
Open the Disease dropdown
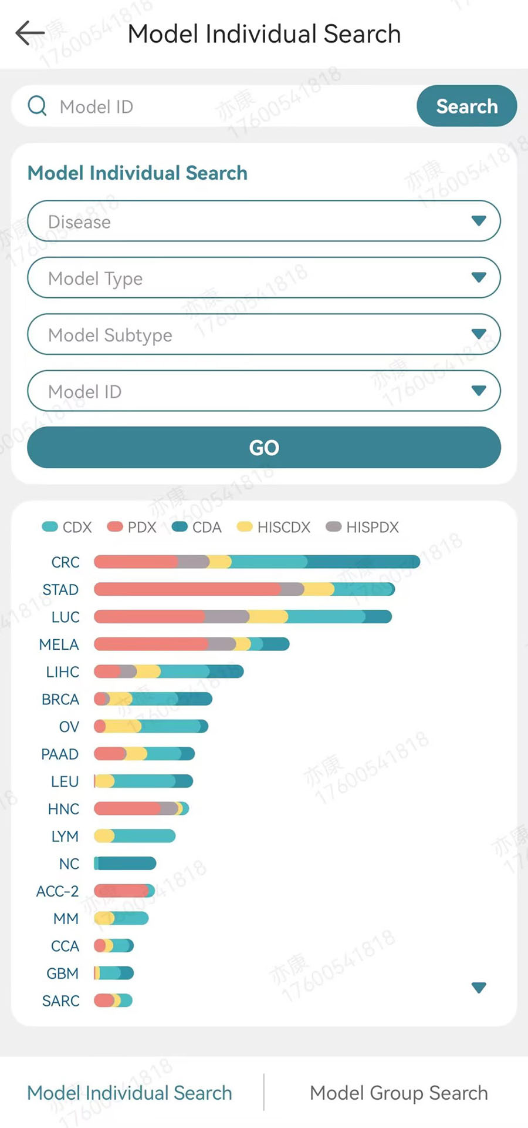[x=263, y=221]
